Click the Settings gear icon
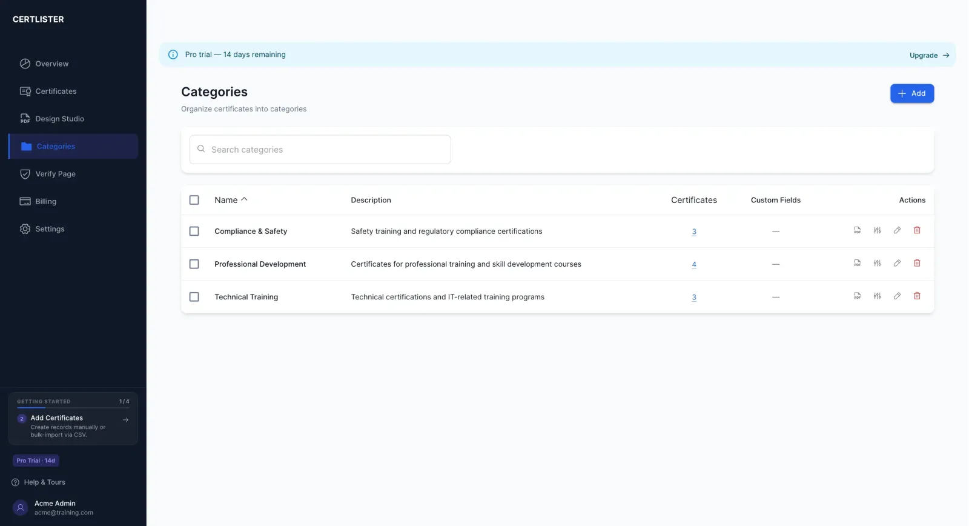 [25, 229]
